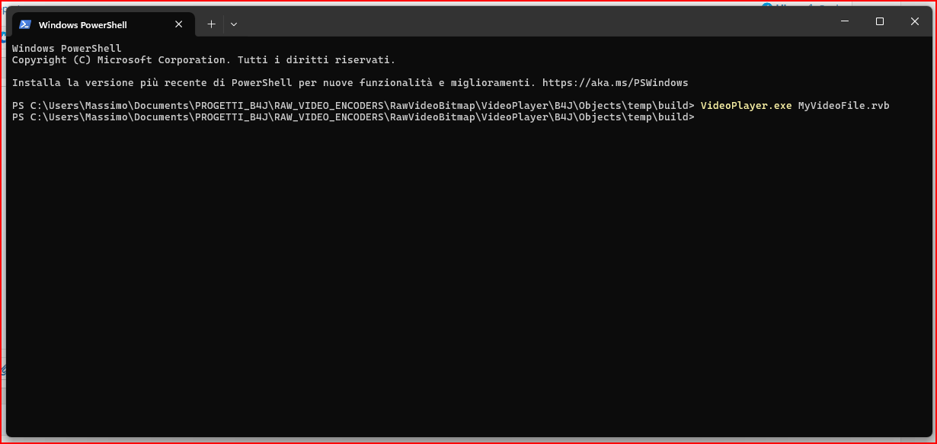Click the empty title bar area
937x444 pixels.
(533, 23)
